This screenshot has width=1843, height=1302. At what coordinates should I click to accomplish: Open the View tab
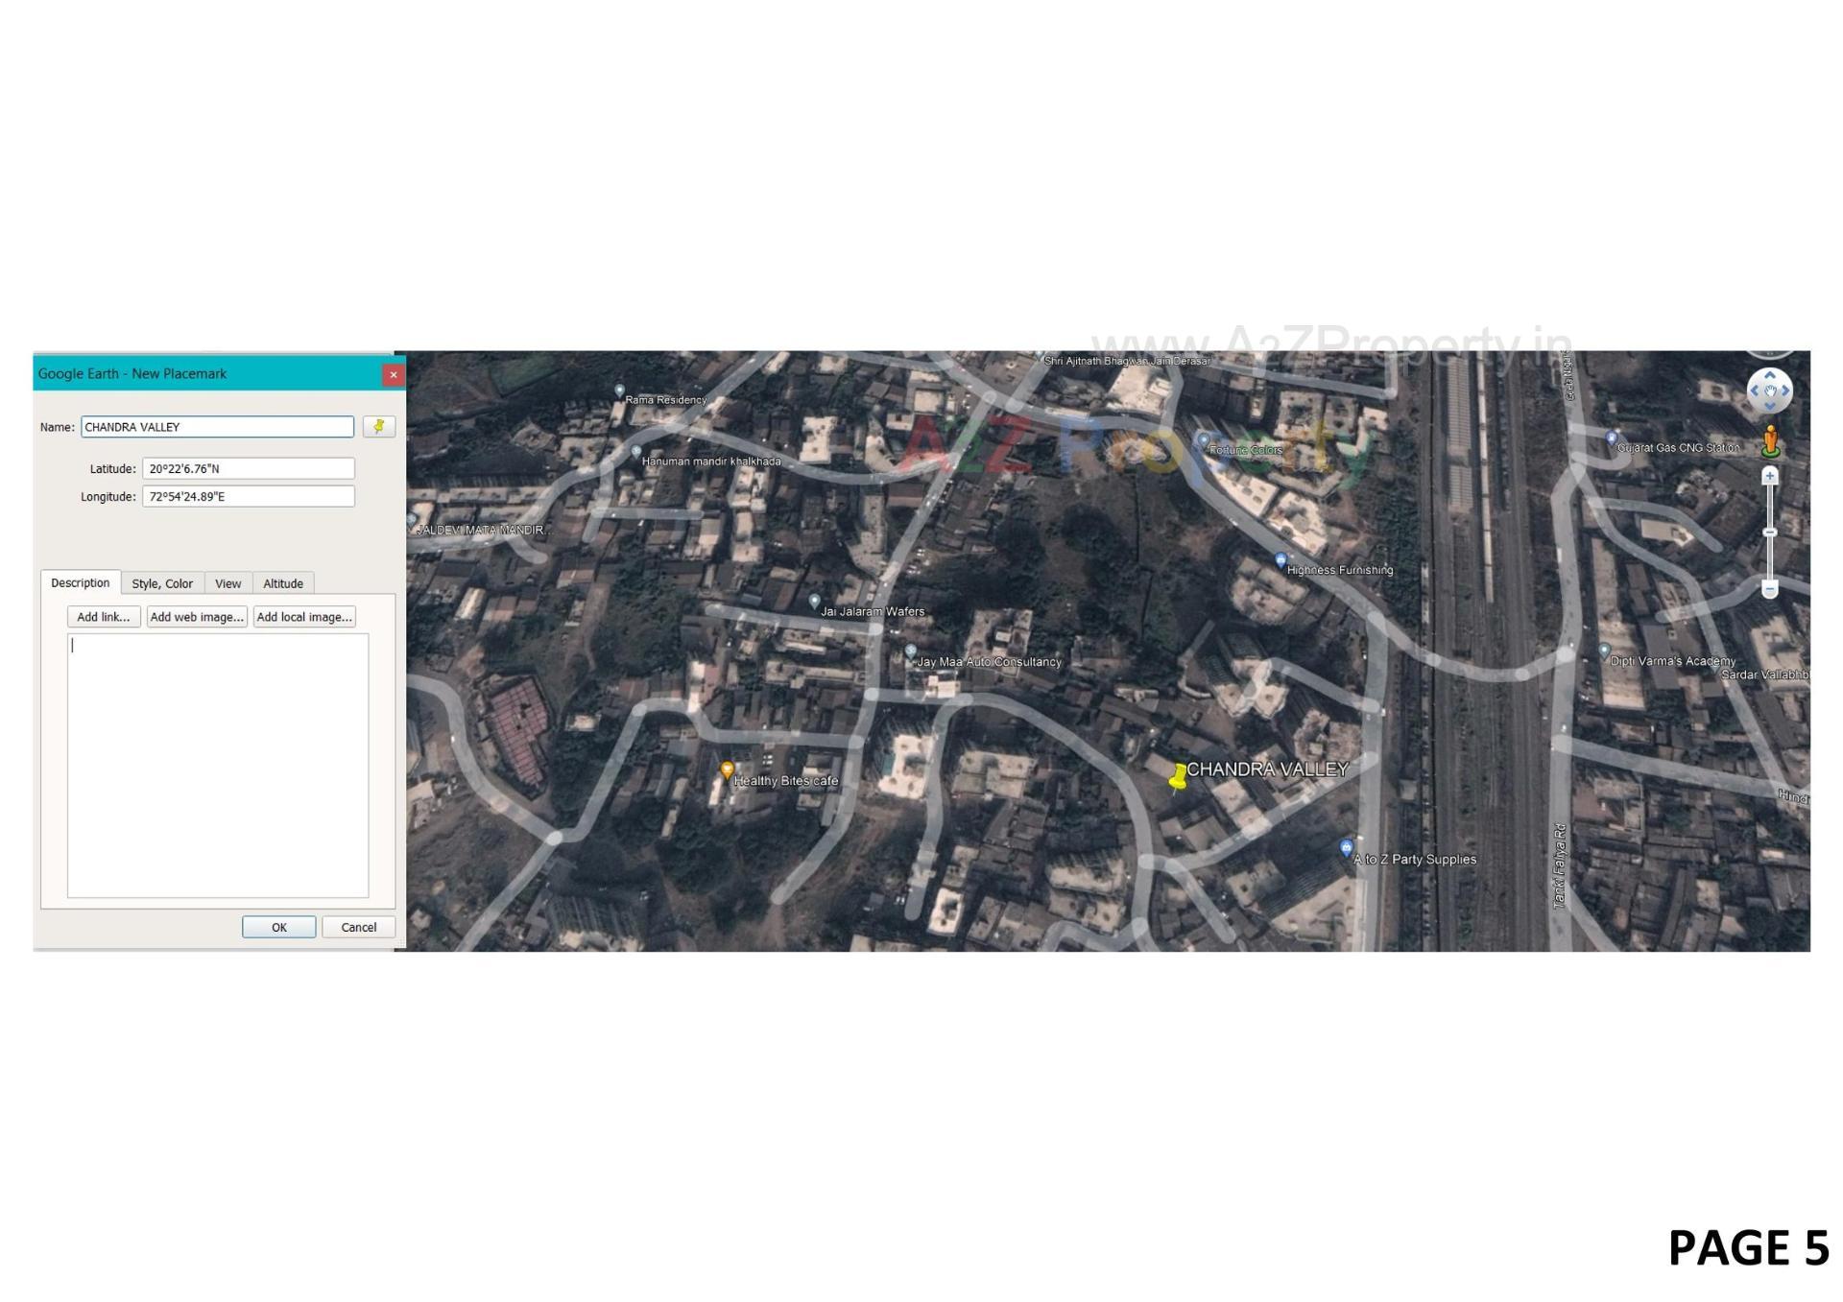(x=227, y=583)
